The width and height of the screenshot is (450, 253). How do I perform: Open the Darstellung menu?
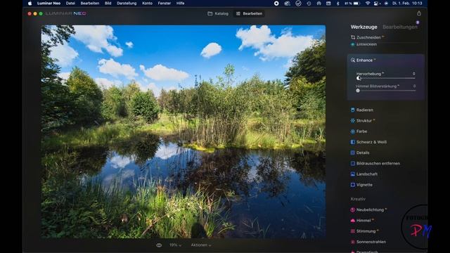127,4
